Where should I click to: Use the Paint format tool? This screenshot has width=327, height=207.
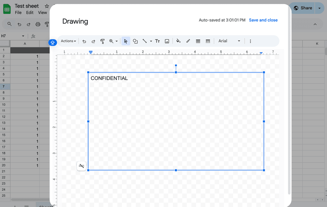pos(102,41)
